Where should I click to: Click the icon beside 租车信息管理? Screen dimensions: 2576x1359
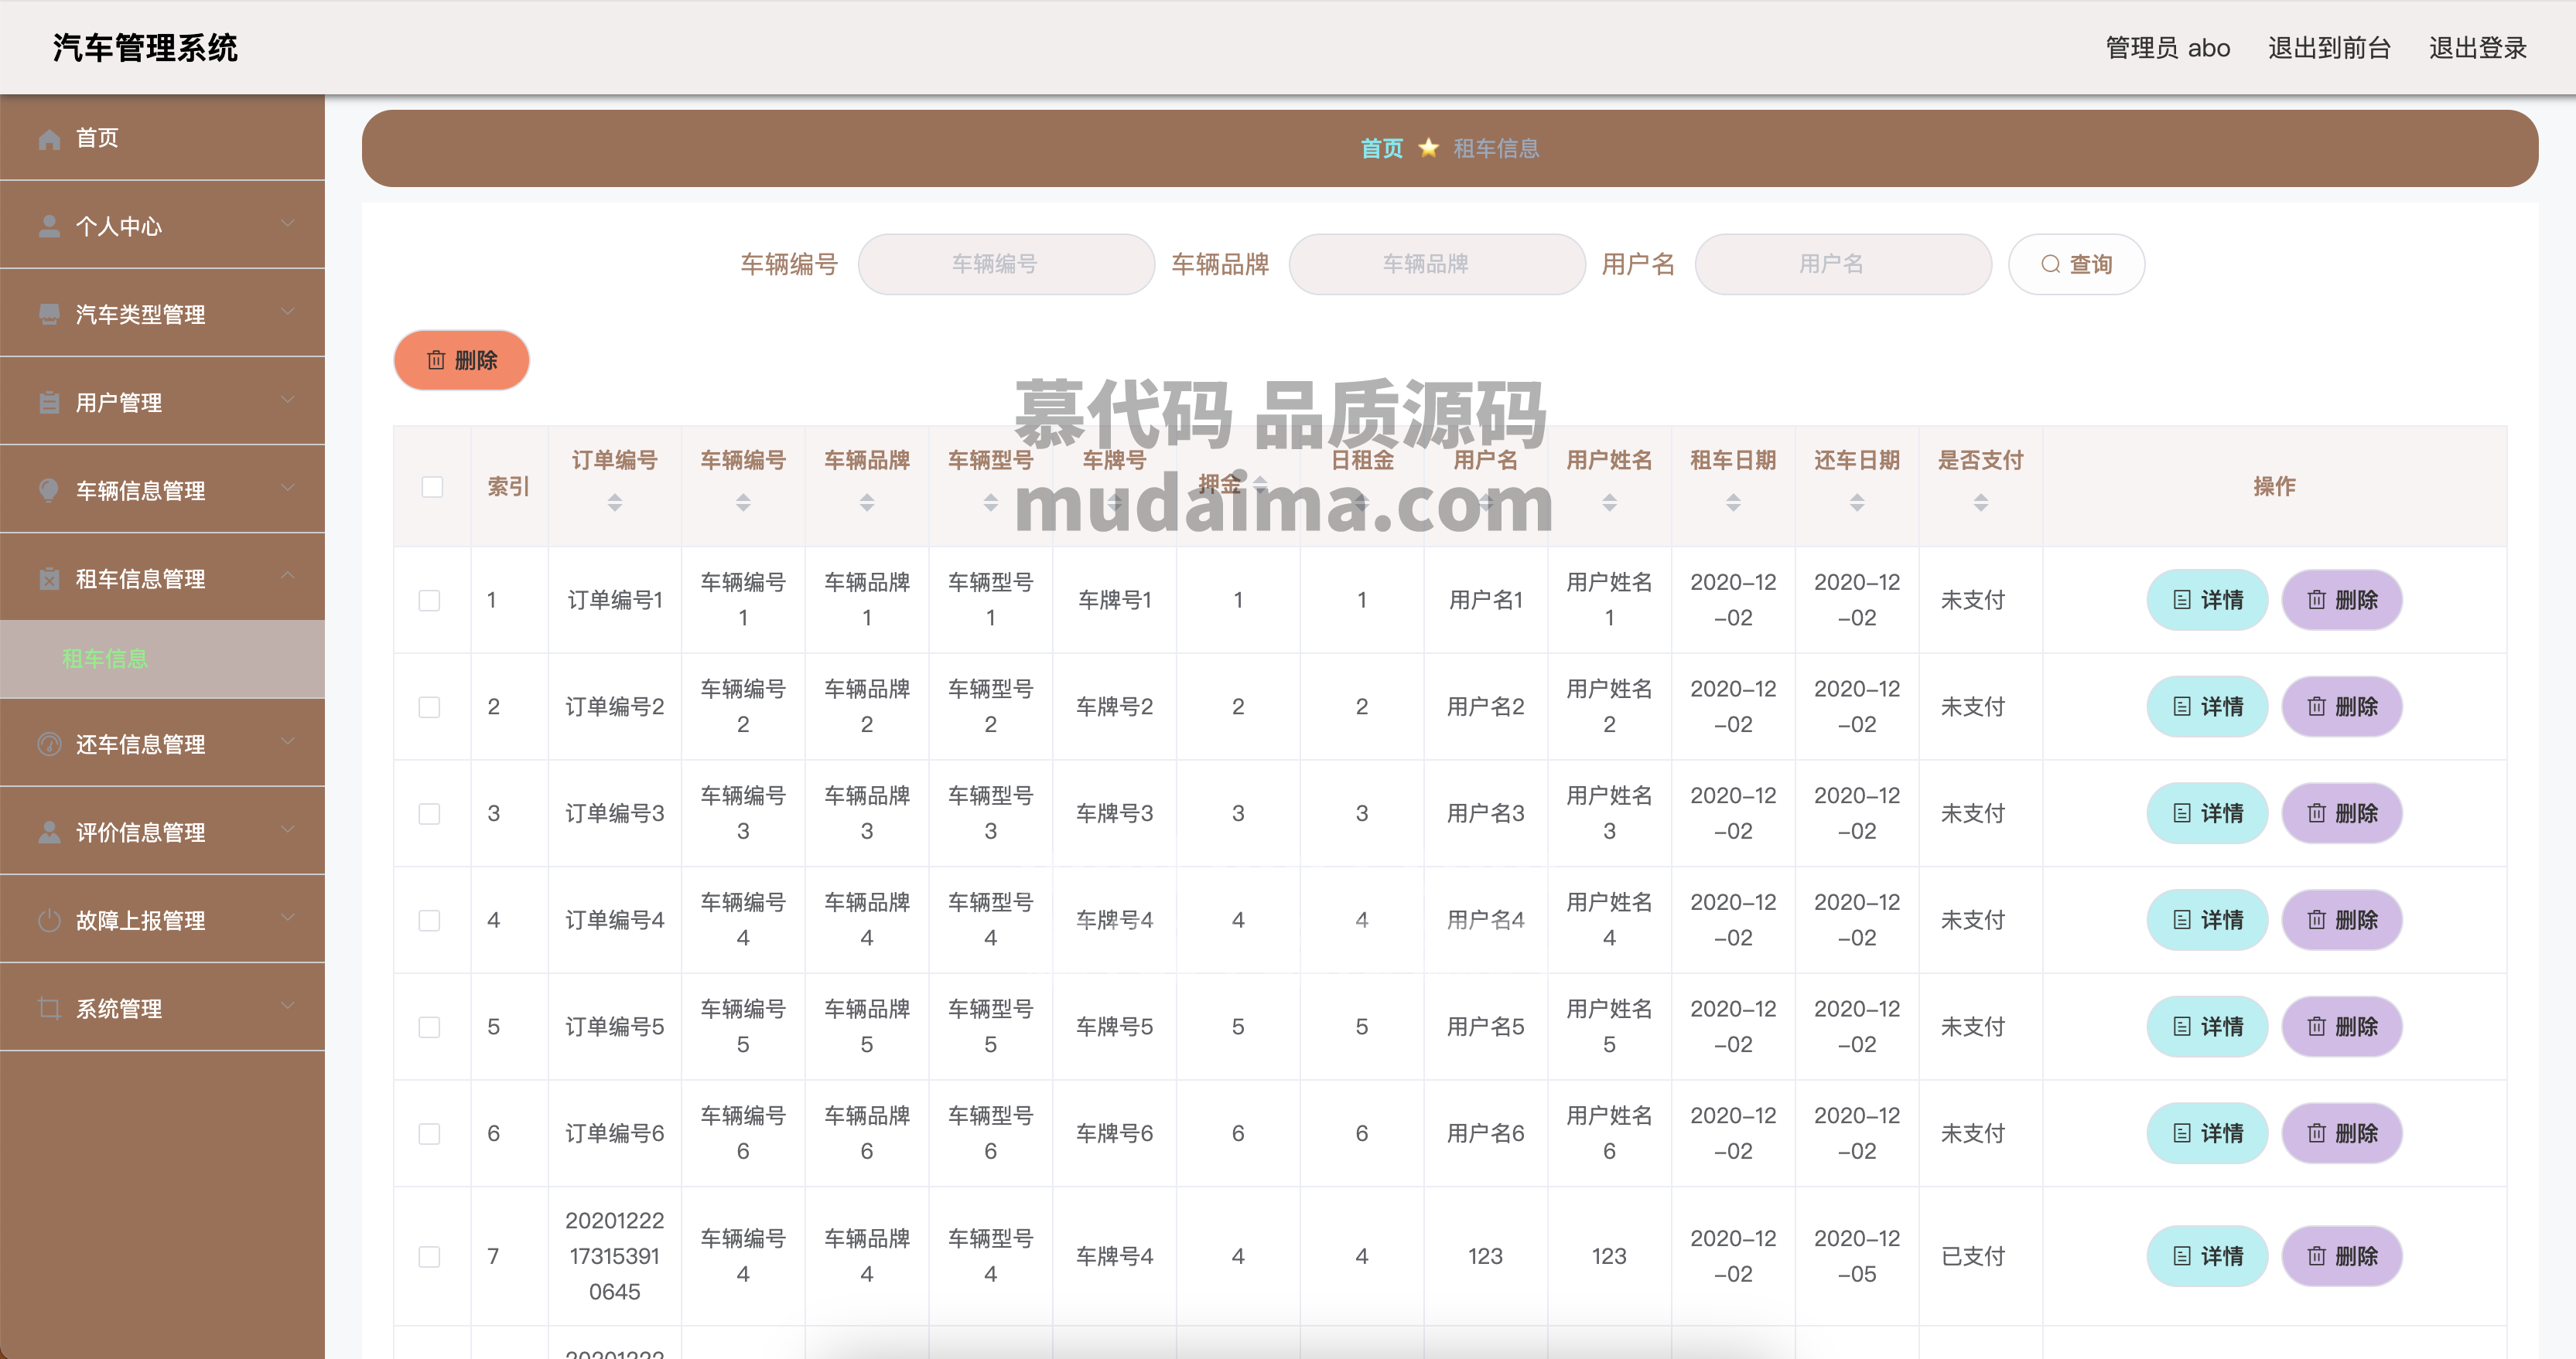[x=49, y=578]
